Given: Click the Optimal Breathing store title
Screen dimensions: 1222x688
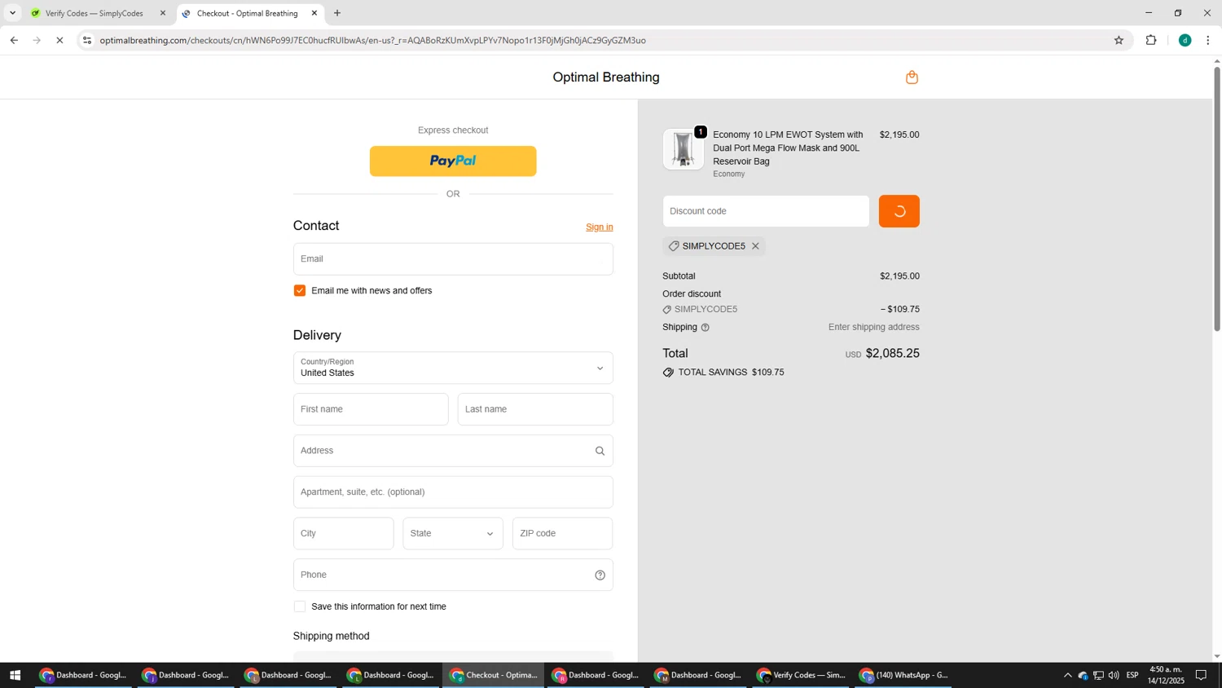Looking at the screenshot, I should pyautogui.click(x=606, y=77).
